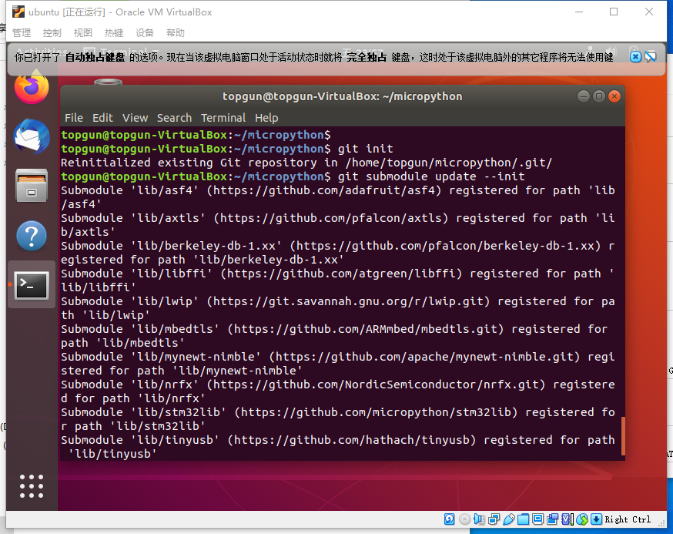This screenshot has height=534, width=673.
Task: Click the audio status icon in VirtualBox
Action: pyautogui.click(x=479, y=519)
